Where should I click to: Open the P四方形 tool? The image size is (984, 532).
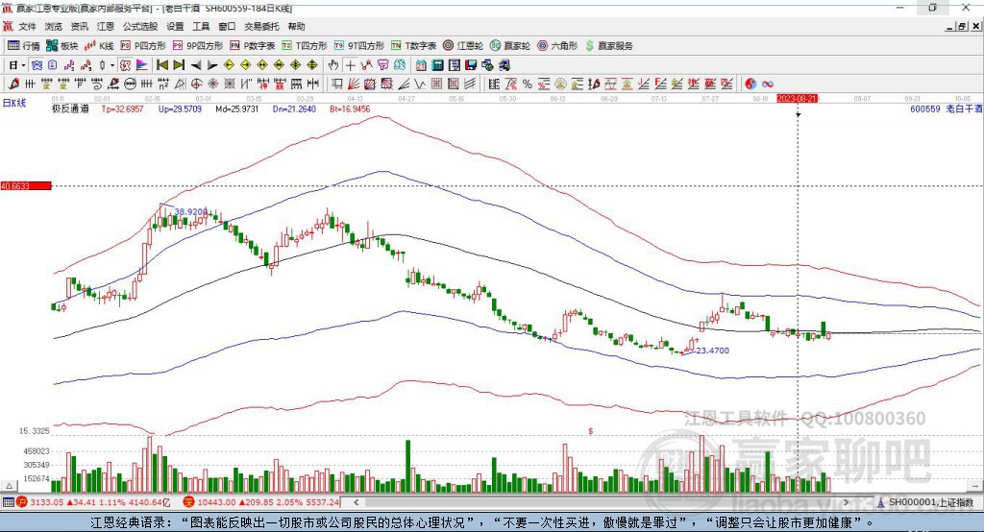[x=143, y=46]
